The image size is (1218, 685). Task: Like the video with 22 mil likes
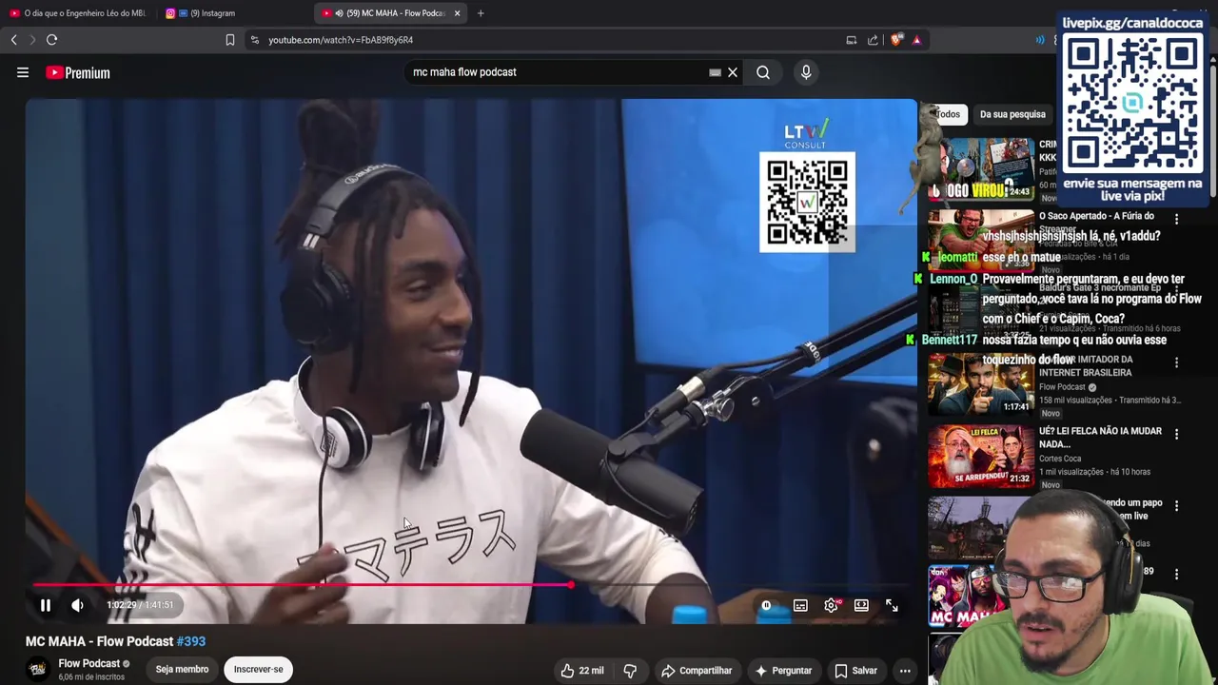point(582,671)
